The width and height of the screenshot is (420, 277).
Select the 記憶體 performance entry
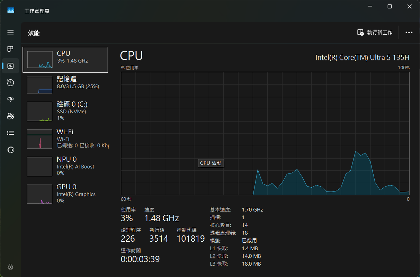coord(65,85)
